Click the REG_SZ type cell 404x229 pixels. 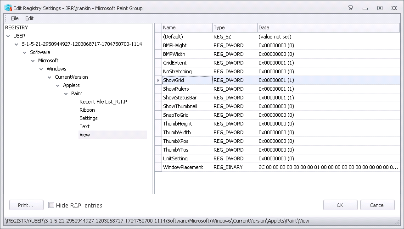(235, 37)
